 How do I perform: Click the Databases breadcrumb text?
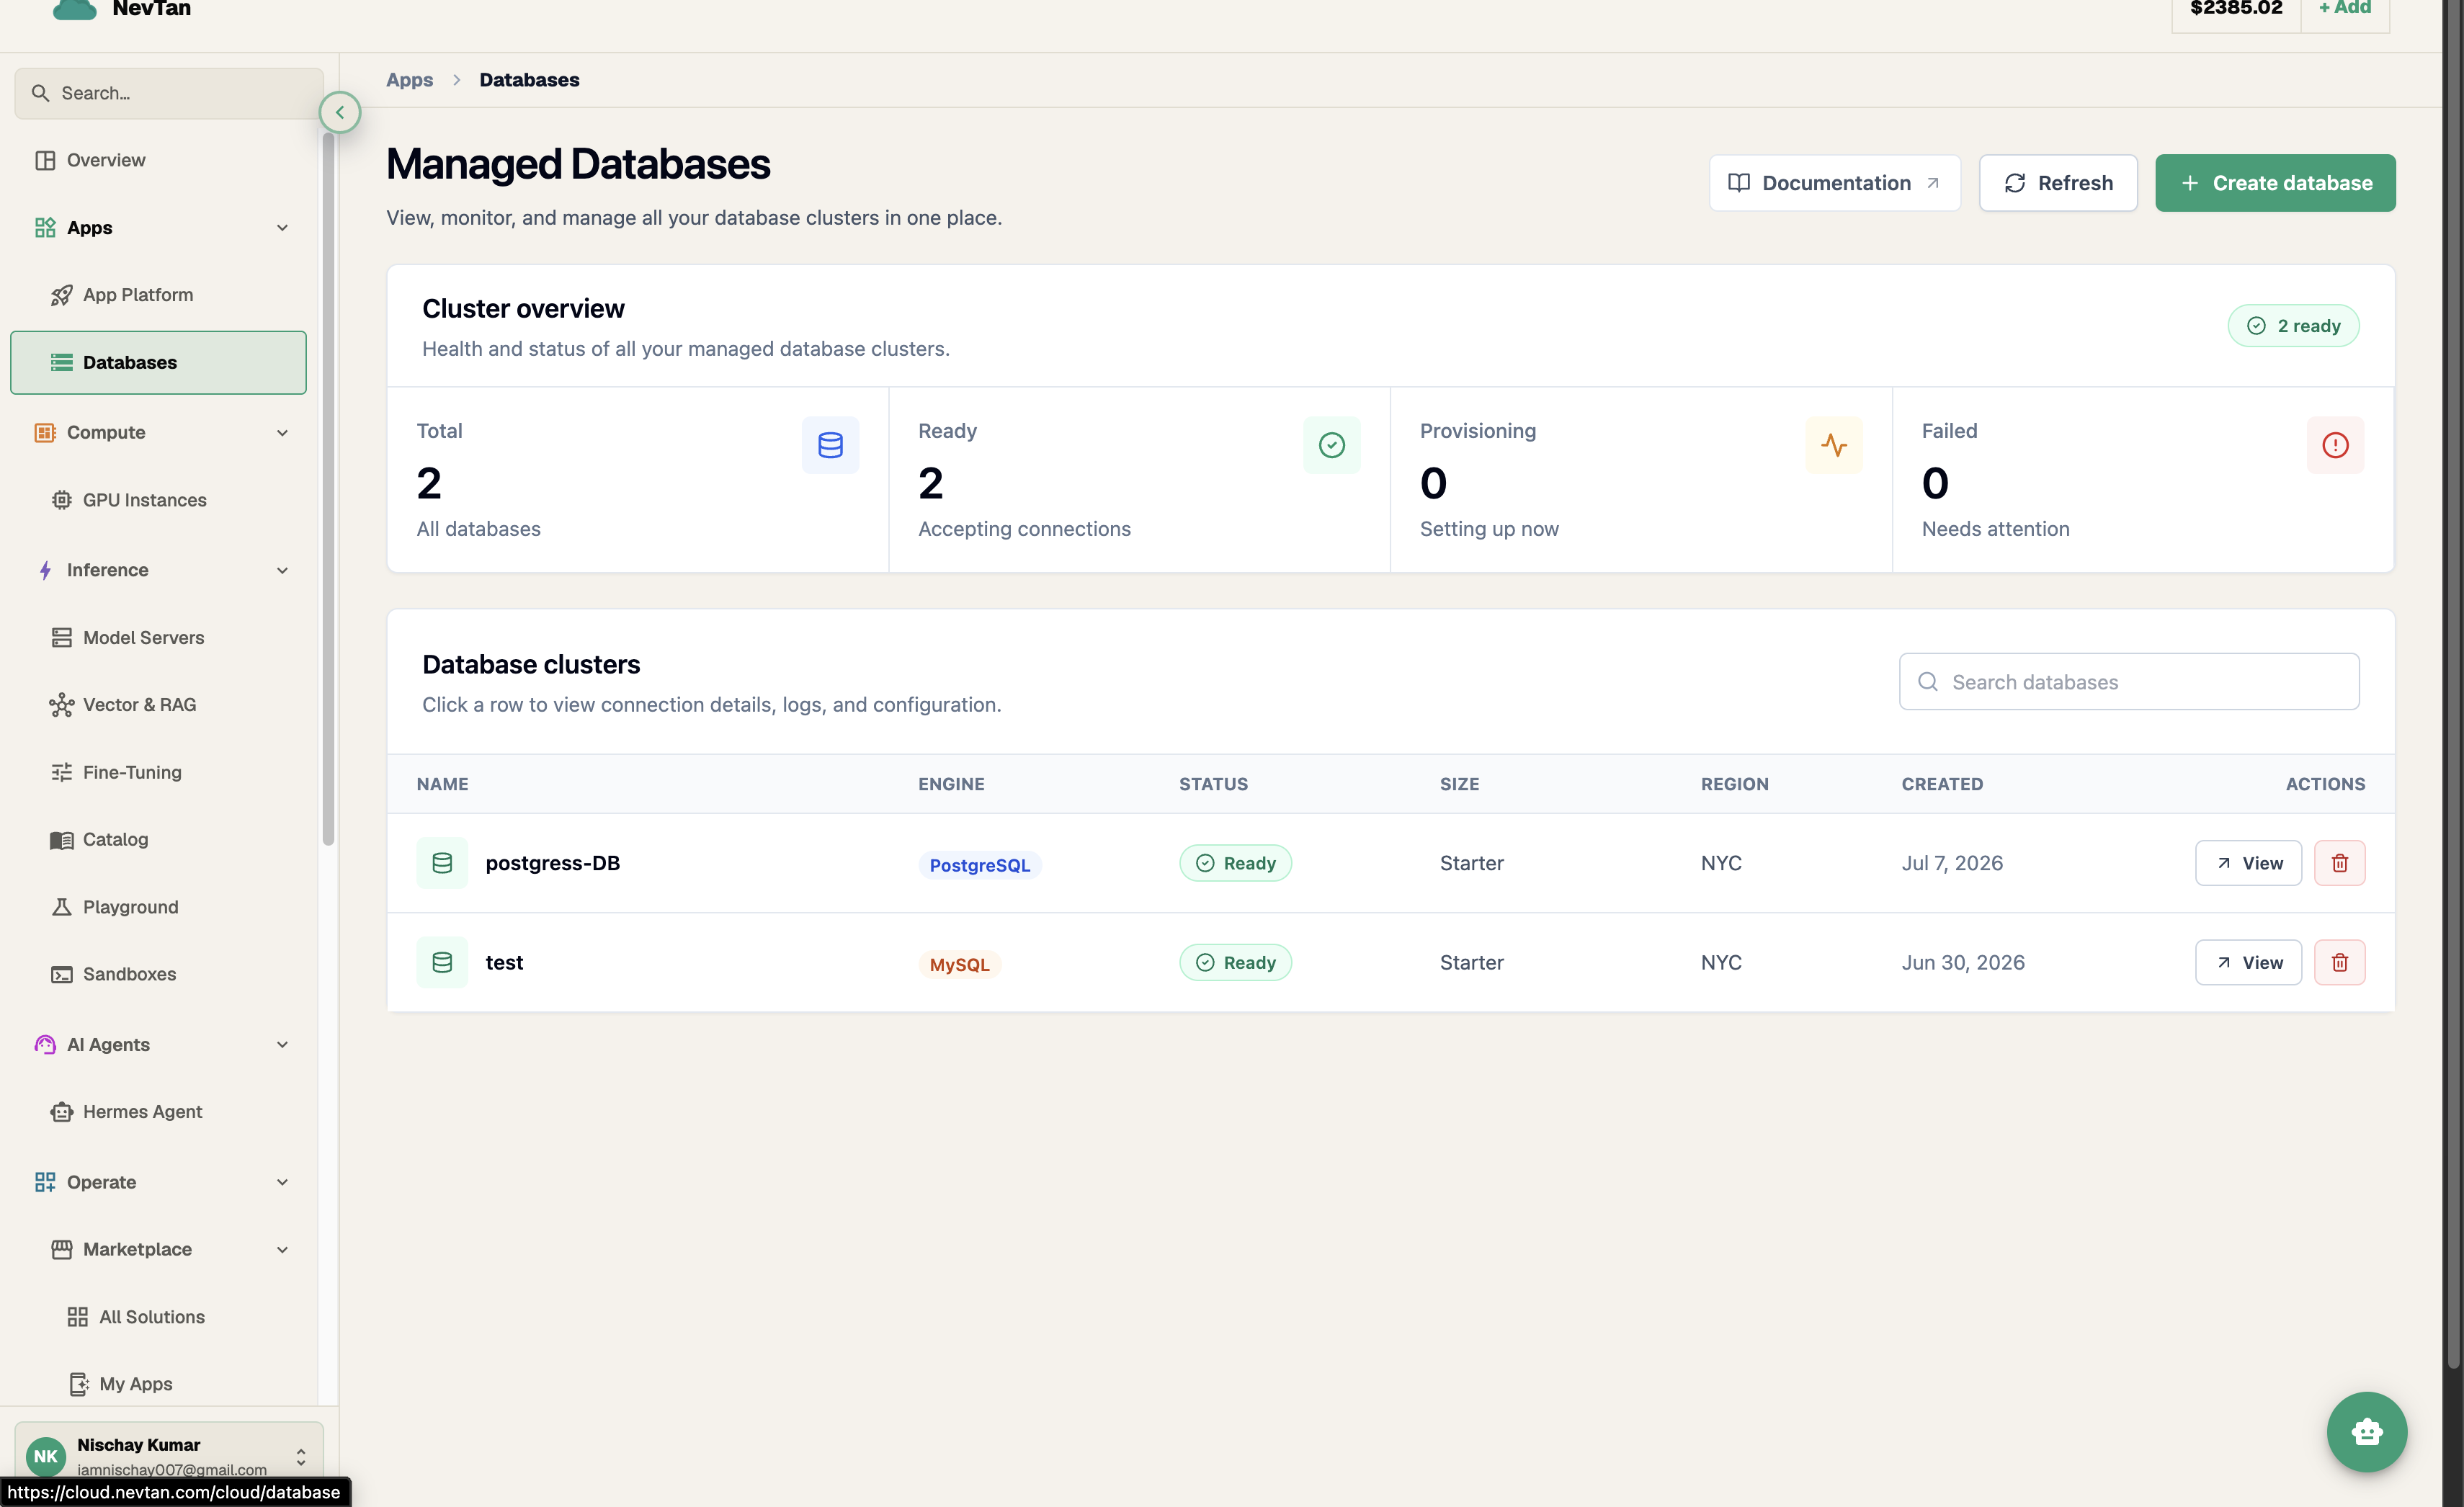[529, 80]
